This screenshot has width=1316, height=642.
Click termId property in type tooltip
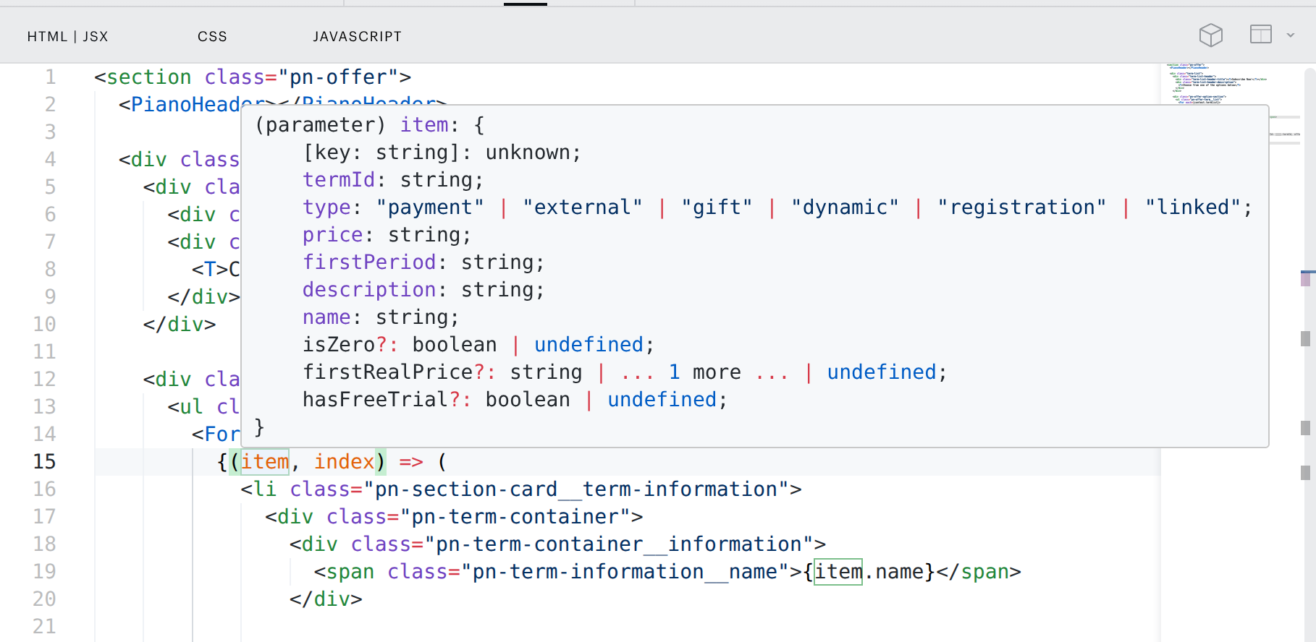(338, 179)
